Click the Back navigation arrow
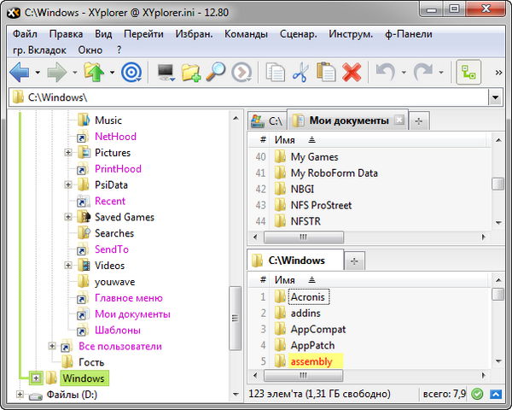Viewport: 512px width, 410px height. click(20, 73)
